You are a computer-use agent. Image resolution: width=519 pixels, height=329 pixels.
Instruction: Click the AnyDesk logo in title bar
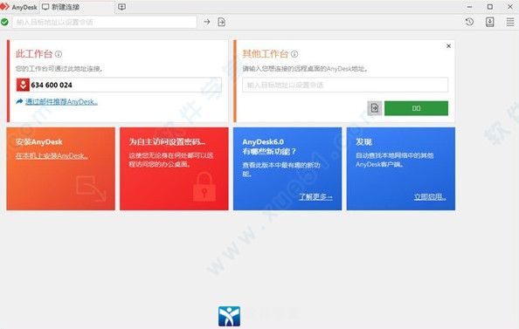(x=4, y=7)
